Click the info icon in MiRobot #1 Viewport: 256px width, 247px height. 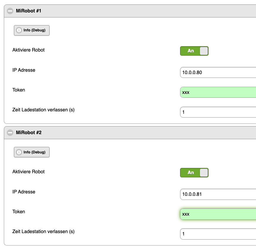click(x=19, y=30)
